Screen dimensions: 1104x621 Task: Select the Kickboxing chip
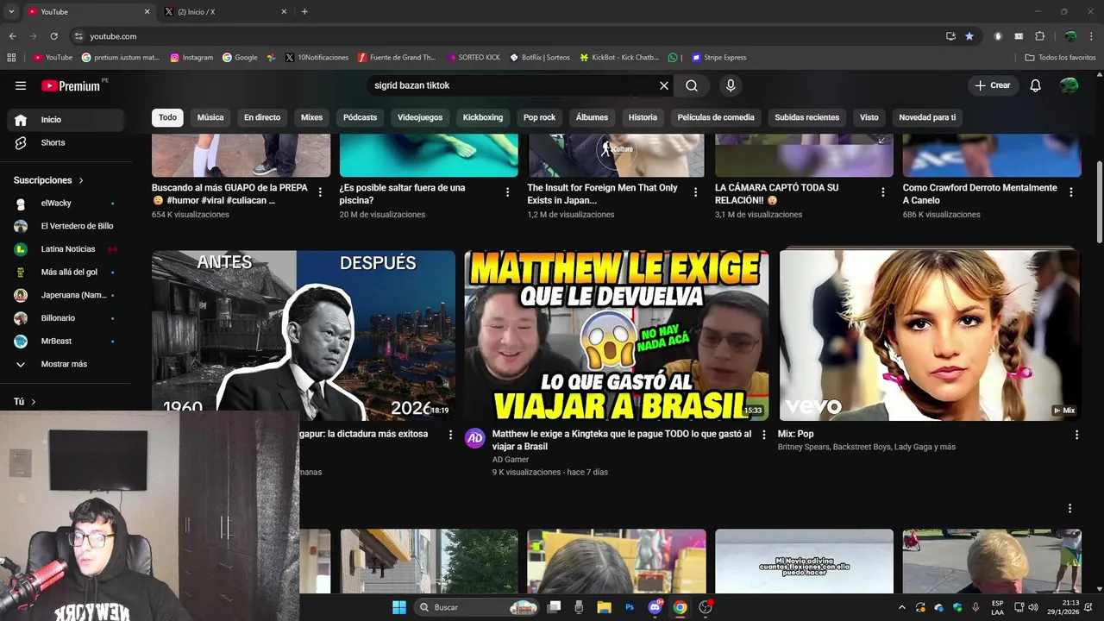483,117
